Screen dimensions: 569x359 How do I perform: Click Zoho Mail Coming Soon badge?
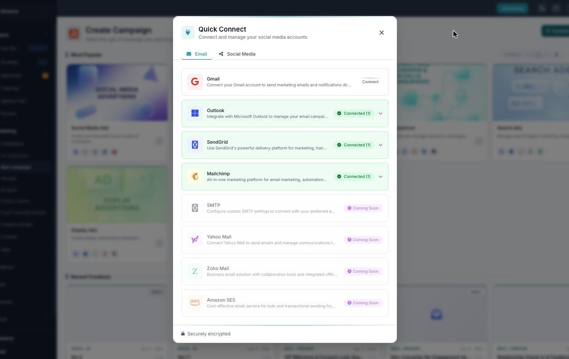pyautogui.click(x=363, y=271)
